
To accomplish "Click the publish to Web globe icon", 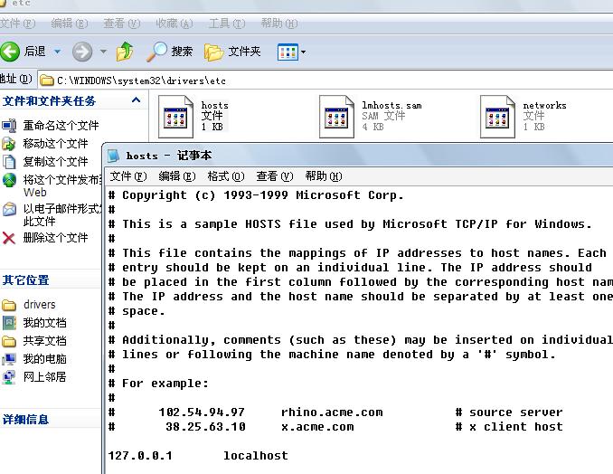I will click(x=9, y=180).
